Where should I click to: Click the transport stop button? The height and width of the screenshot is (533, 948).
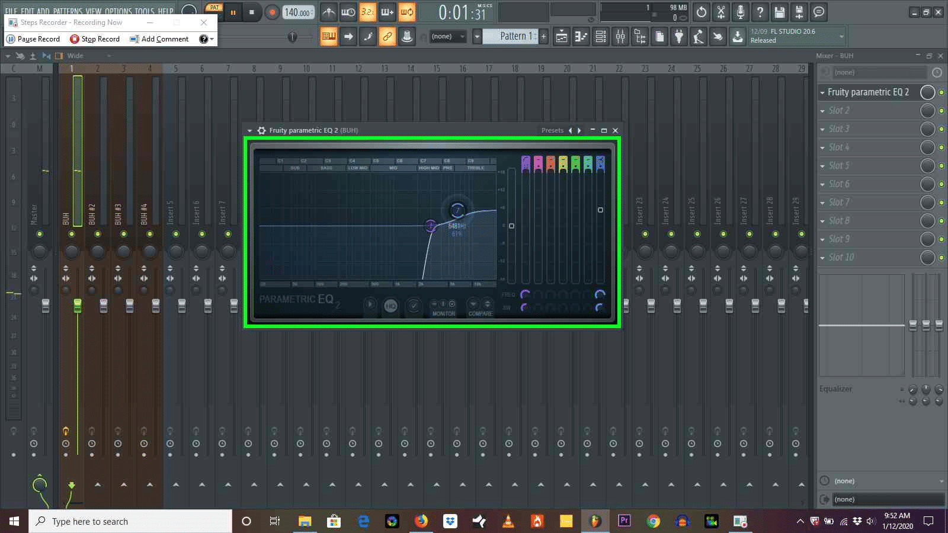252,12
